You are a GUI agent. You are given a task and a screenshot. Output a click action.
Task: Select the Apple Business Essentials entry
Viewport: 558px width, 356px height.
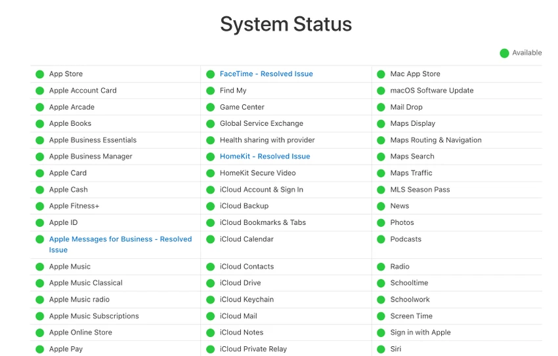point(93,140)
